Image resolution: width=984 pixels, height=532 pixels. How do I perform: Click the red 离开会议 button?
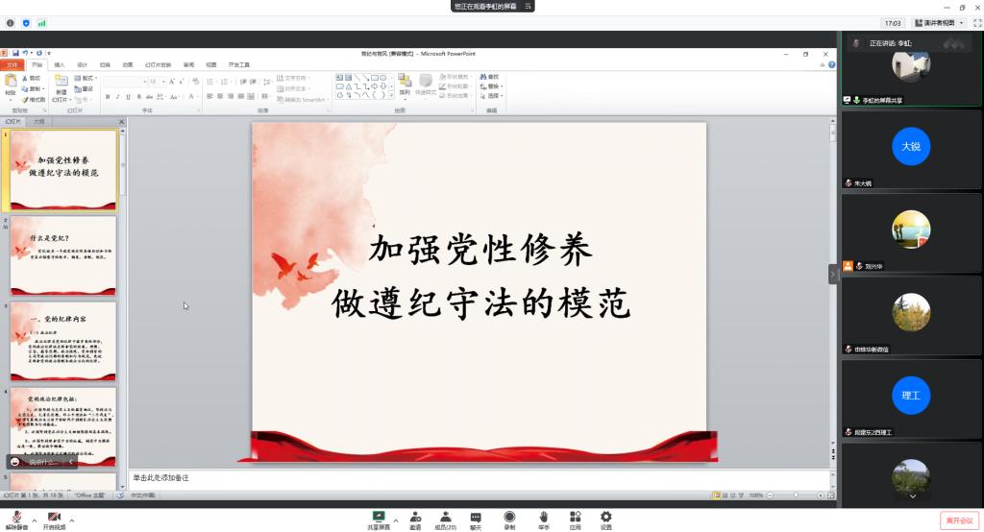click(x=958, y=520)
